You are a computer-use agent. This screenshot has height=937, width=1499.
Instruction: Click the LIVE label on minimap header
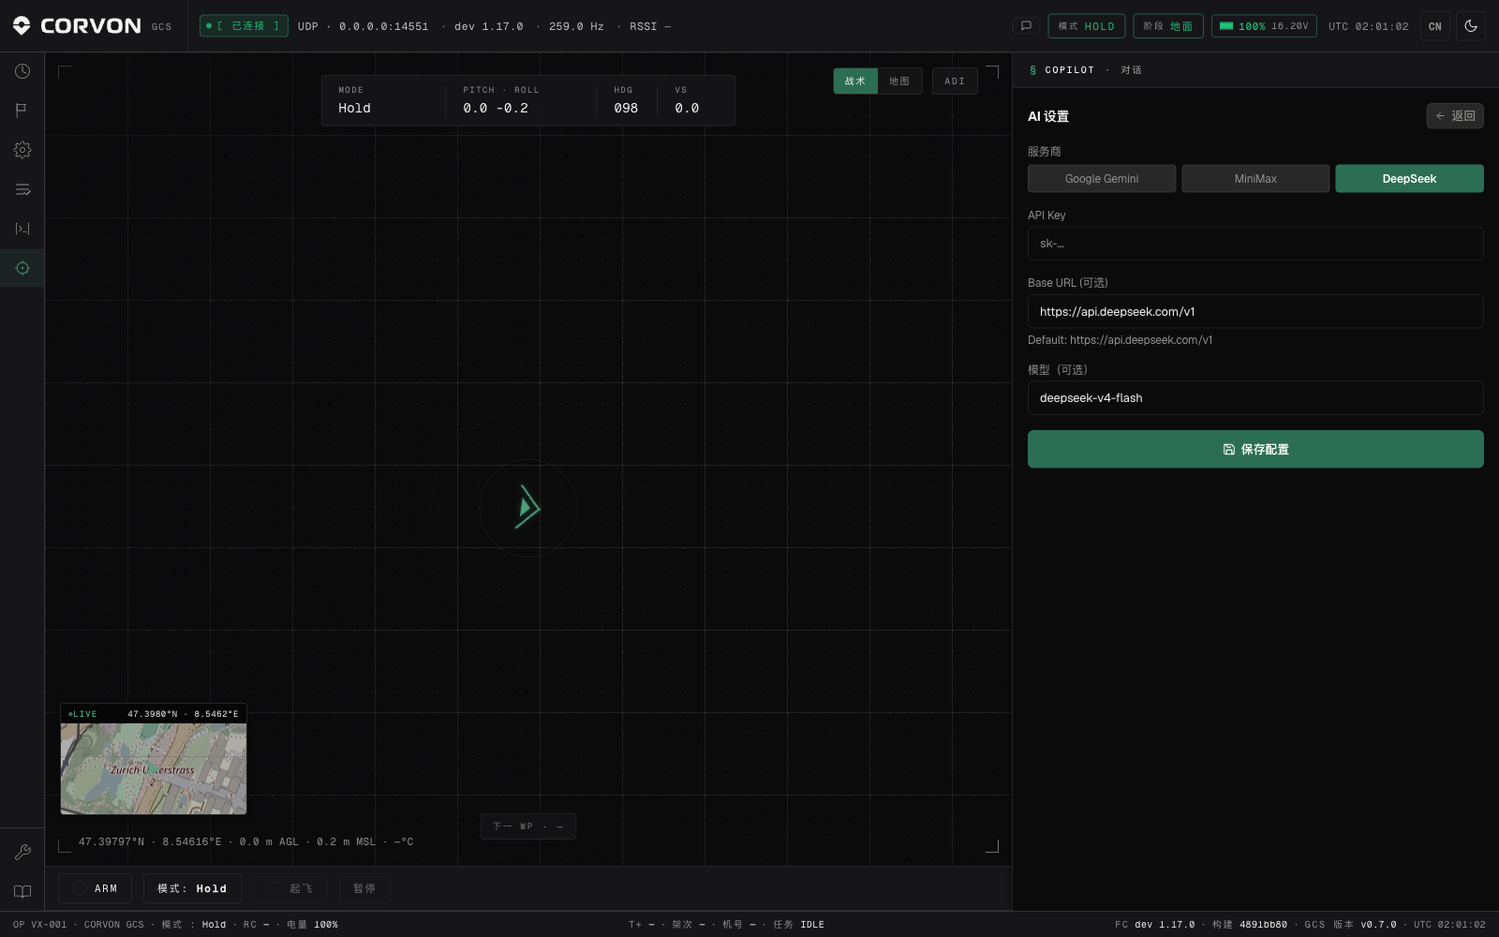(82, 714)
